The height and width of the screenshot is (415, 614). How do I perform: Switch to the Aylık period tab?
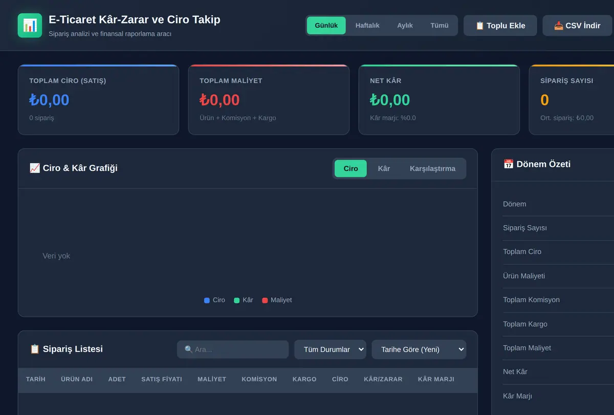click(x=405, y=26)
